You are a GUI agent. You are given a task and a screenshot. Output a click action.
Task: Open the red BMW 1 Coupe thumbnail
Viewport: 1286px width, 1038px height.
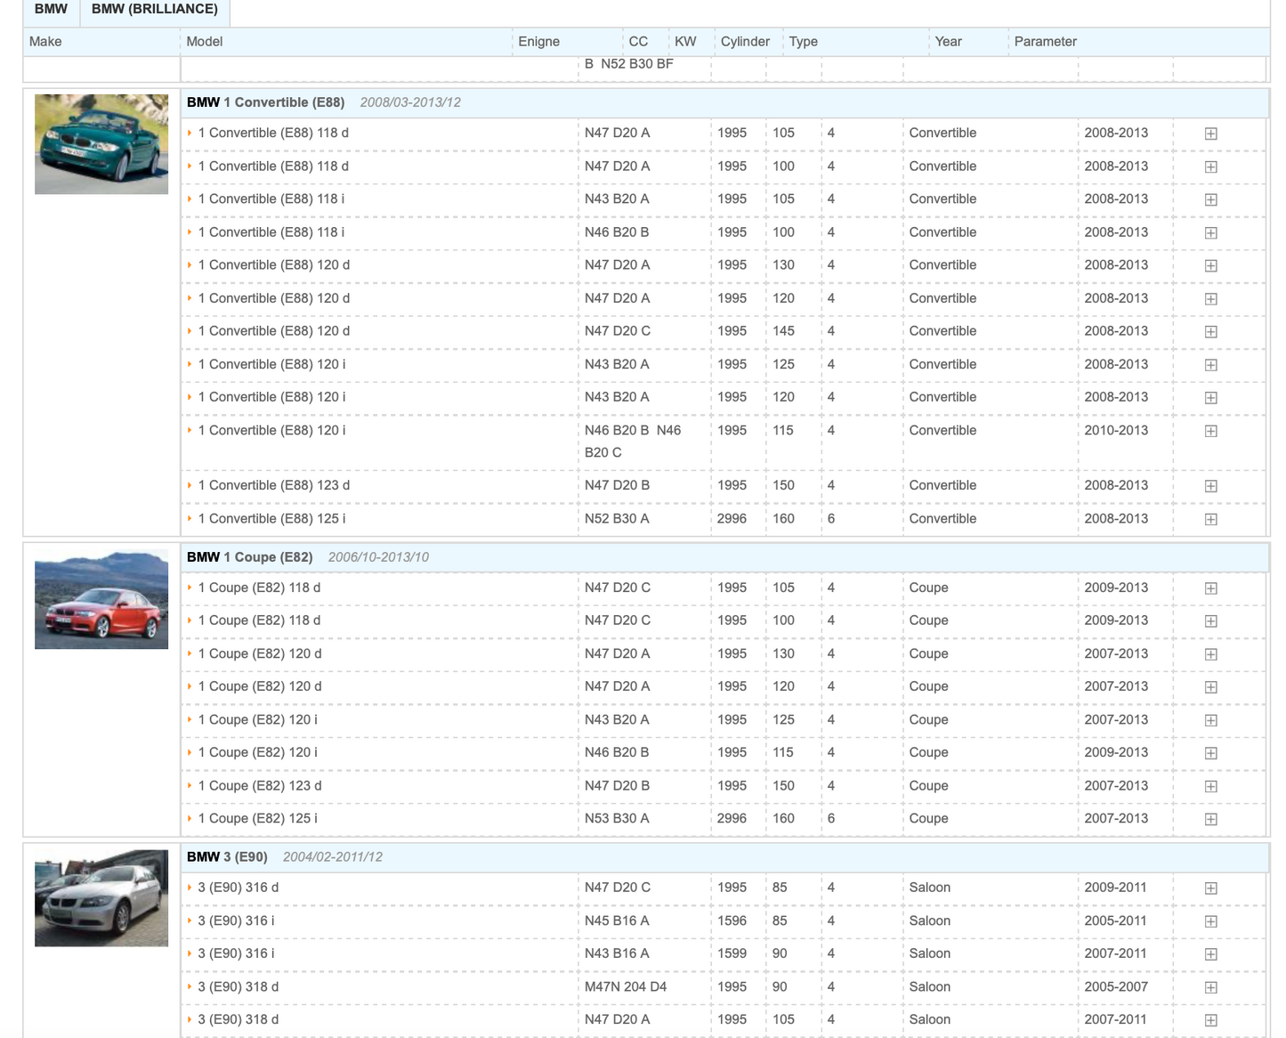coord(101,599)
